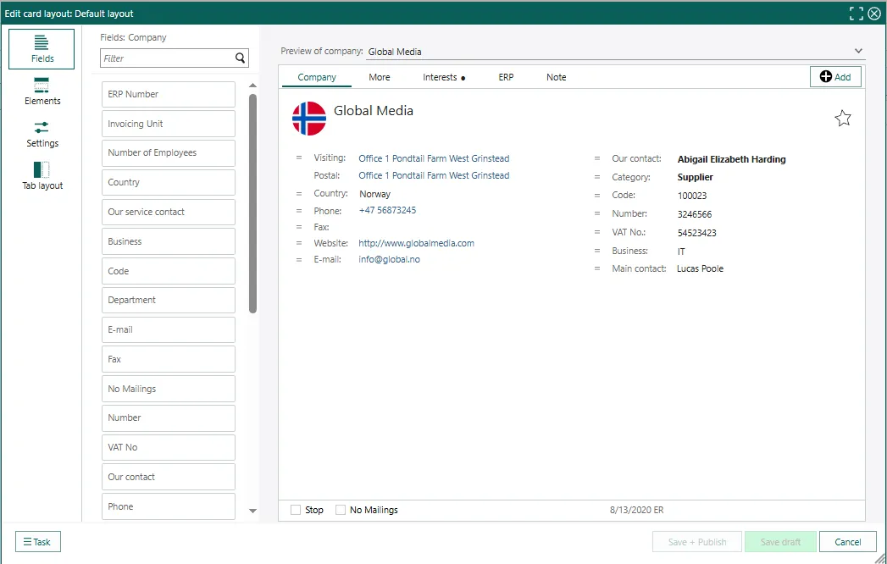Switch to the Interests tab

coord(440,77)
